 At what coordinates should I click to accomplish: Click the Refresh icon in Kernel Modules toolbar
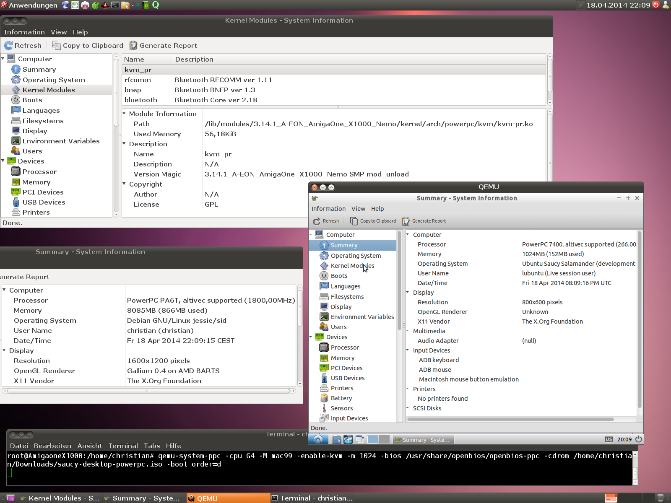pos(9,45)
